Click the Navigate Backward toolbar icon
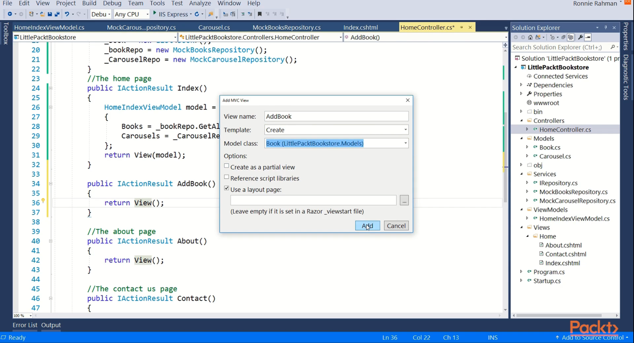This screenshot has width=634, height=343. pos(10,14)
